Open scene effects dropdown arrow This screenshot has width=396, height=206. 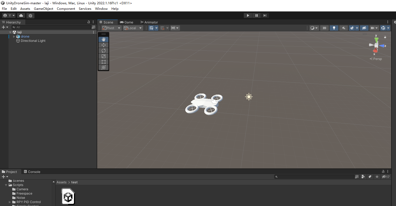coord(357,28)
